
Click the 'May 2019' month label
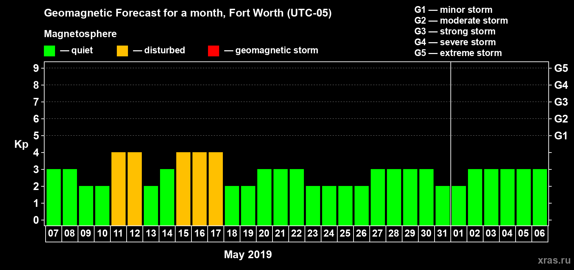pos(248,254)
